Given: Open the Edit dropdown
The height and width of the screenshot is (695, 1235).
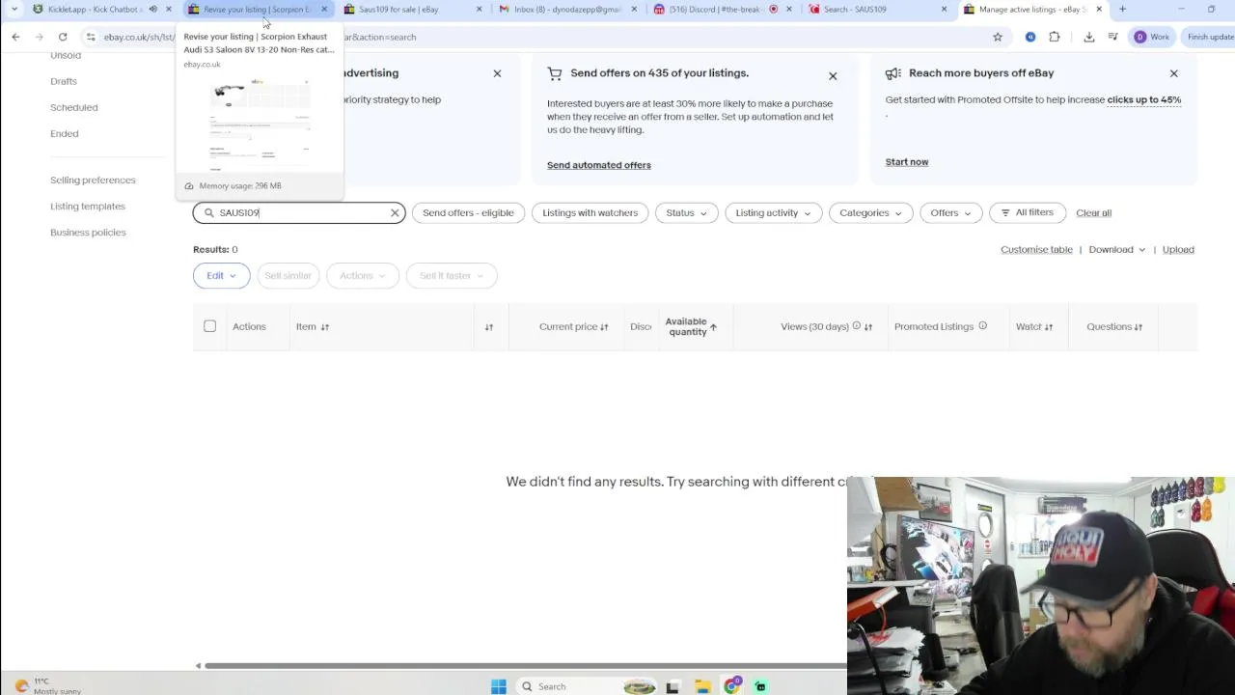Looking at the screenshot, I should tap(221, 275).
